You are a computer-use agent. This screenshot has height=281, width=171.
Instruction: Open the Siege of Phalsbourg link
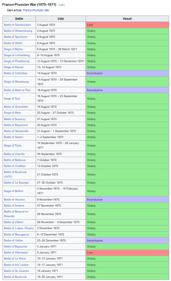(17, 61)
